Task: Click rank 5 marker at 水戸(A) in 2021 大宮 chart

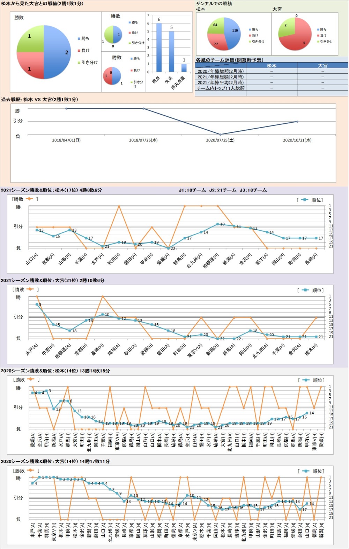Action: tap(37, 304)
